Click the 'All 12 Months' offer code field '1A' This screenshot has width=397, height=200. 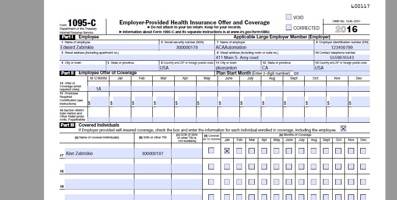[98, 89]
